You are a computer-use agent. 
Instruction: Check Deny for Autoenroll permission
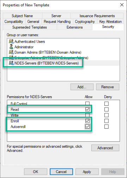(x=107, y=127)
